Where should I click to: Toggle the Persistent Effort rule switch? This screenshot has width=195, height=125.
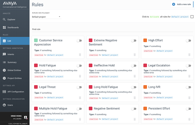point(188,109)
